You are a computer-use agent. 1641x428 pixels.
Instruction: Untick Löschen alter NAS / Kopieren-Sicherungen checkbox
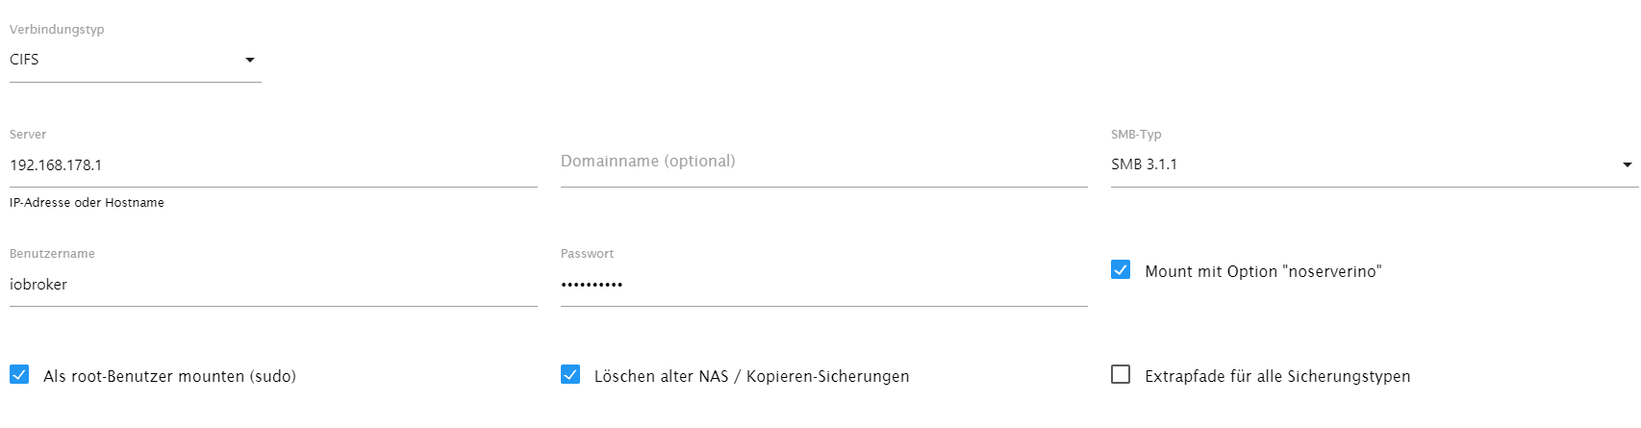pos(570,375)
